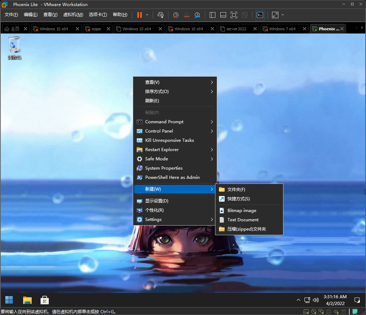Open Microsoft Store from the taskbar
This screenshot has height=315, width=366.
pyautogui.click(x=45, y=300)
